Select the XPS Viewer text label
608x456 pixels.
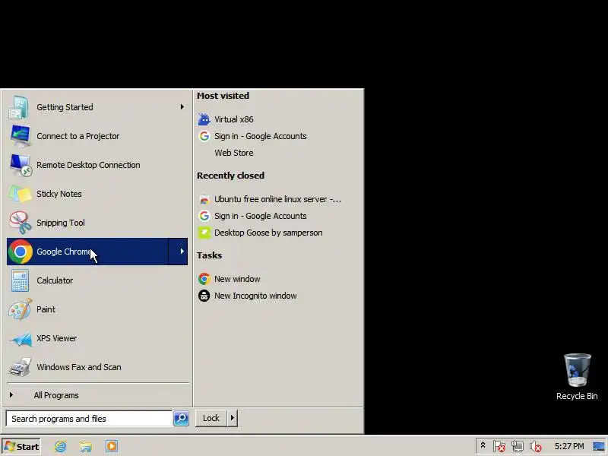click(x=56, y=338)
